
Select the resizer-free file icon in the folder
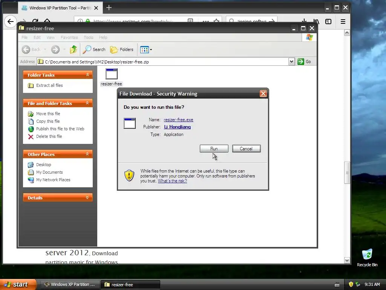[x=111, y=77]
